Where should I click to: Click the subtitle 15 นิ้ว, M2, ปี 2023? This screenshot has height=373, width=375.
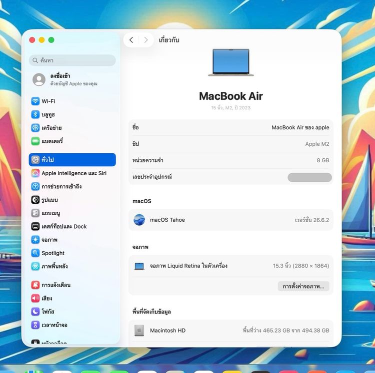[231, 108]
